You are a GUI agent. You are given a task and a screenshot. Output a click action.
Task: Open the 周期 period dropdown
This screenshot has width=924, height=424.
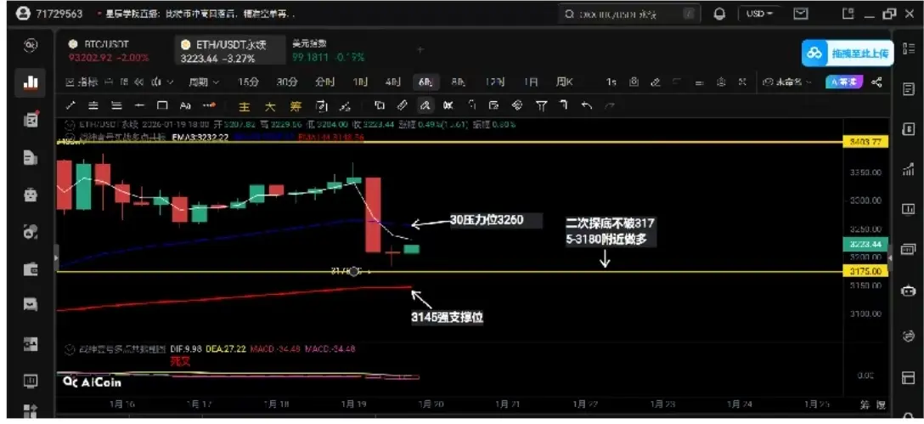pos(203,82)
